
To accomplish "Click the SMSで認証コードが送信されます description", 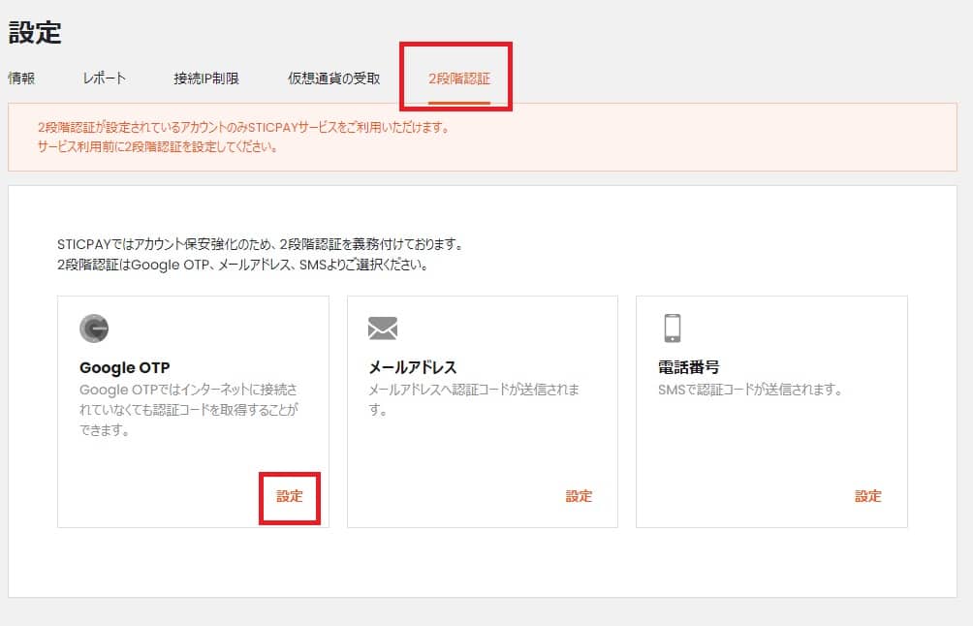I will 751,390.
